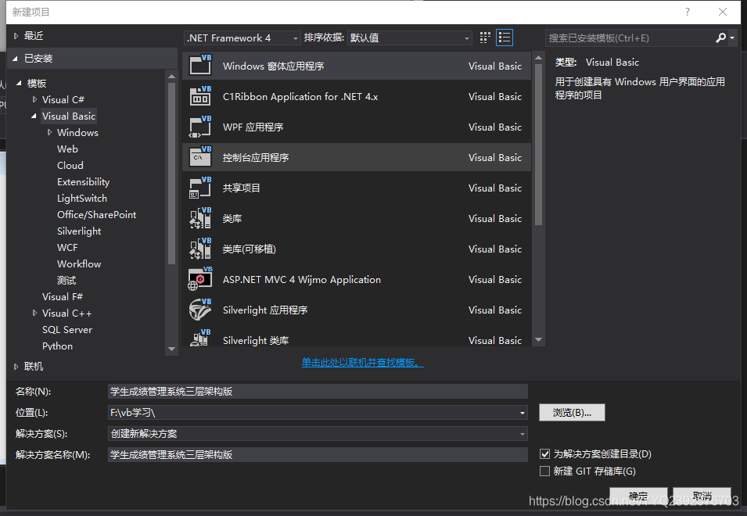Select the 共享项目 template icon

coord(200,188)
